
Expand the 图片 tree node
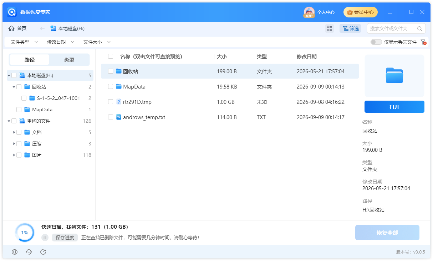point(14,155)
